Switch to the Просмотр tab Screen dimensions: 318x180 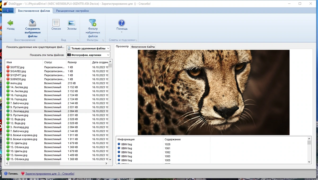[122, 47]
